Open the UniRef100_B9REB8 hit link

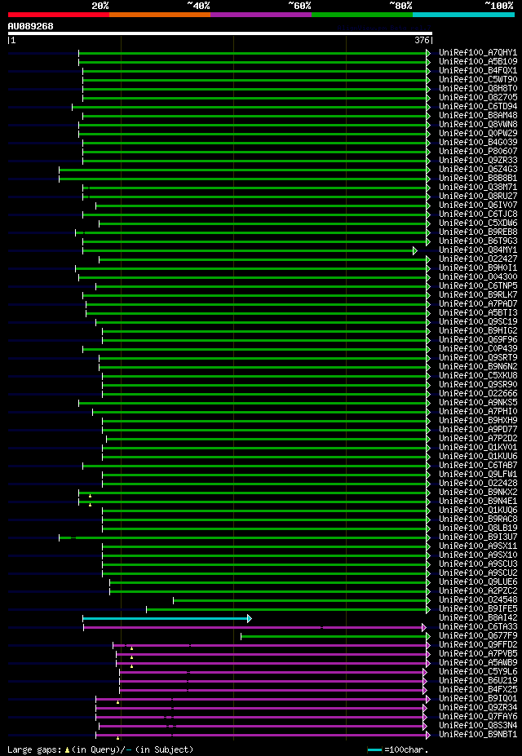tap(478, 232)
